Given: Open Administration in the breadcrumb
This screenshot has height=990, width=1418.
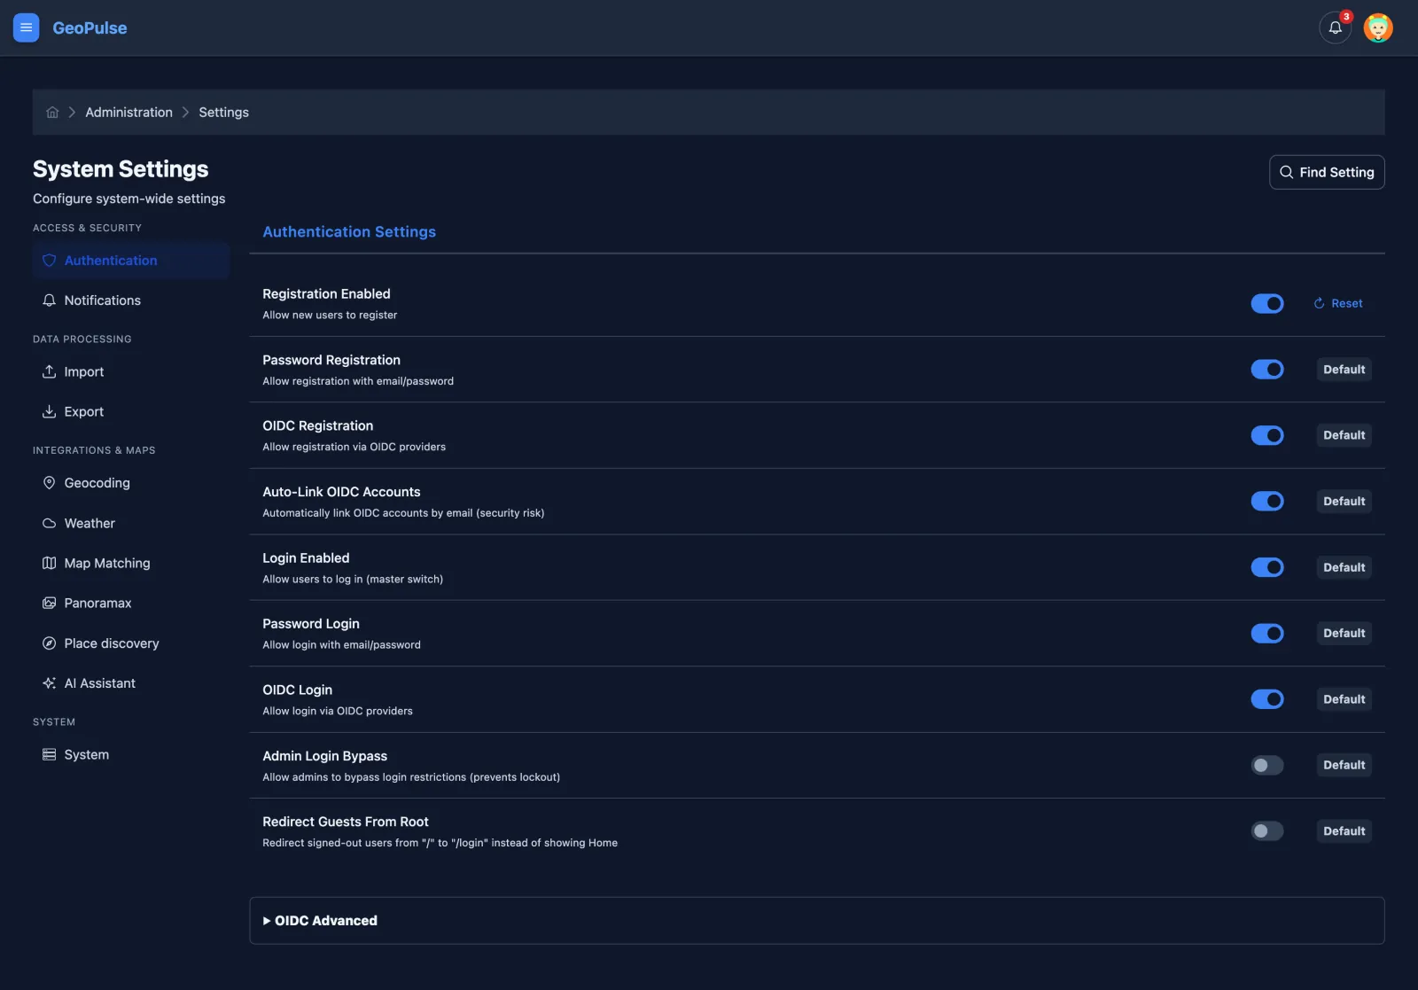Looking at the screenshot, I should 129,113.
